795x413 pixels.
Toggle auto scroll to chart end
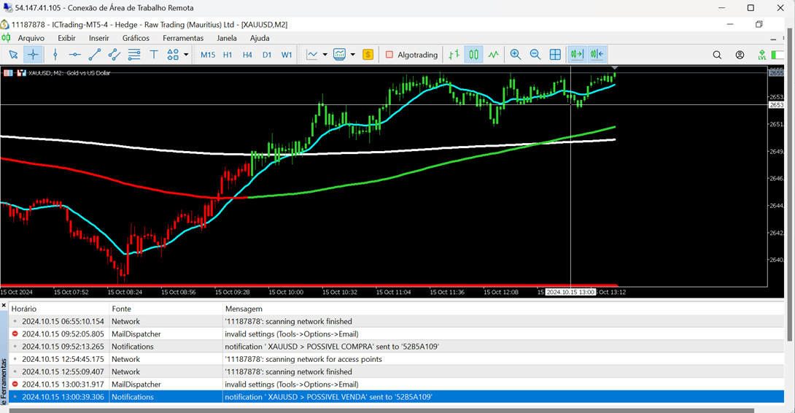point(577,55)
